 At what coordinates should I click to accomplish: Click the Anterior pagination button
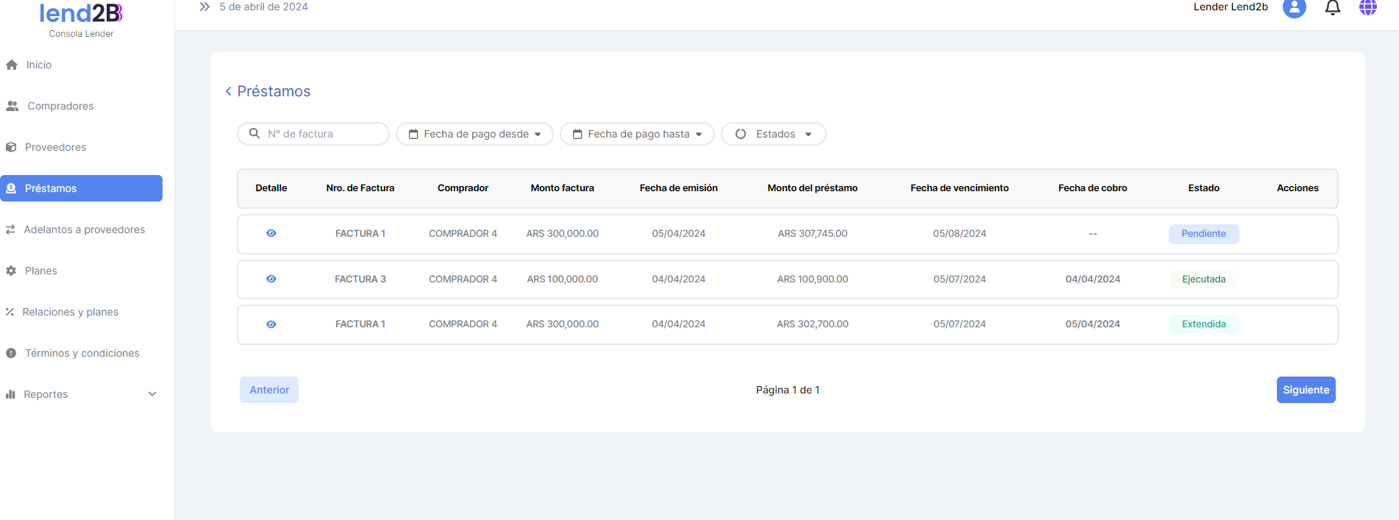tap(269, 390)
